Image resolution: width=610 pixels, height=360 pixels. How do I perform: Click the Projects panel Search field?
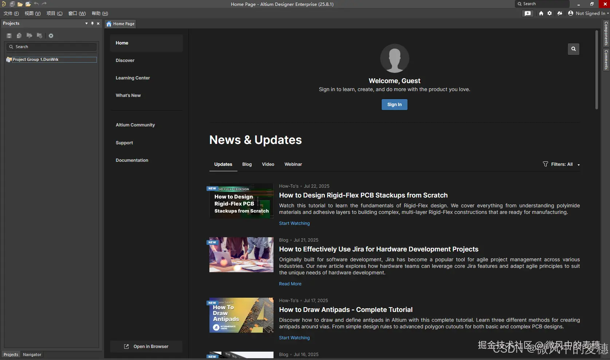click(51, 47)
